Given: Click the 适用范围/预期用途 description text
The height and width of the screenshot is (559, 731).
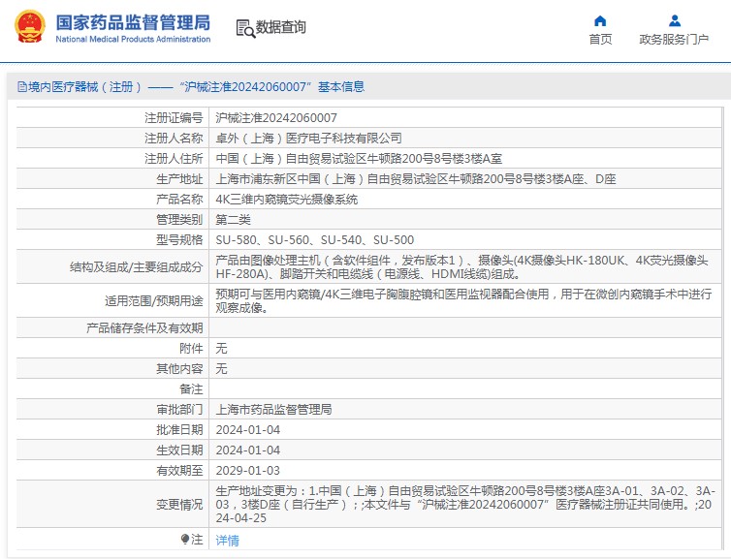Looking at the screenshot, I should click(x=463, y=301).
